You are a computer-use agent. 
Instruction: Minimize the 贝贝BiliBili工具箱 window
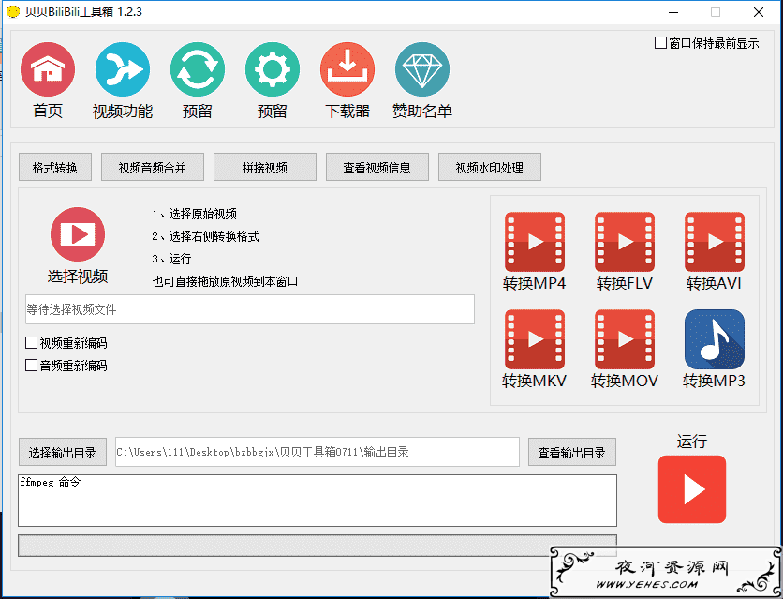(673, 12)
